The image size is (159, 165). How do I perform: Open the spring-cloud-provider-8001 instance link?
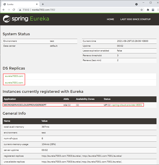[x=127, y=105]
